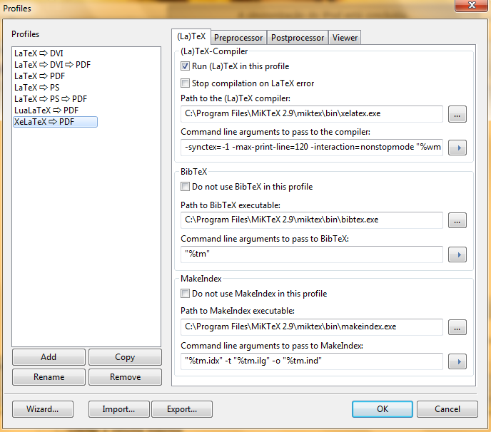Open the Viewer tab
The width and height of the screenshot is (491, 432).
(x=345, y=38)
